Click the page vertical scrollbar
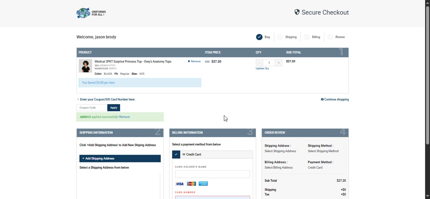This screenshot has width=430, height=199. 427,75
